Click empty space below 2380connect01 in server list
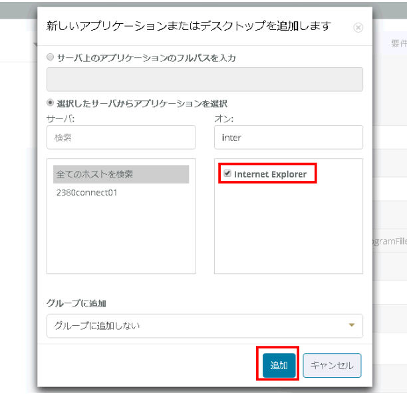The width and height of the screenshot is (407, 397). [121, 239]
